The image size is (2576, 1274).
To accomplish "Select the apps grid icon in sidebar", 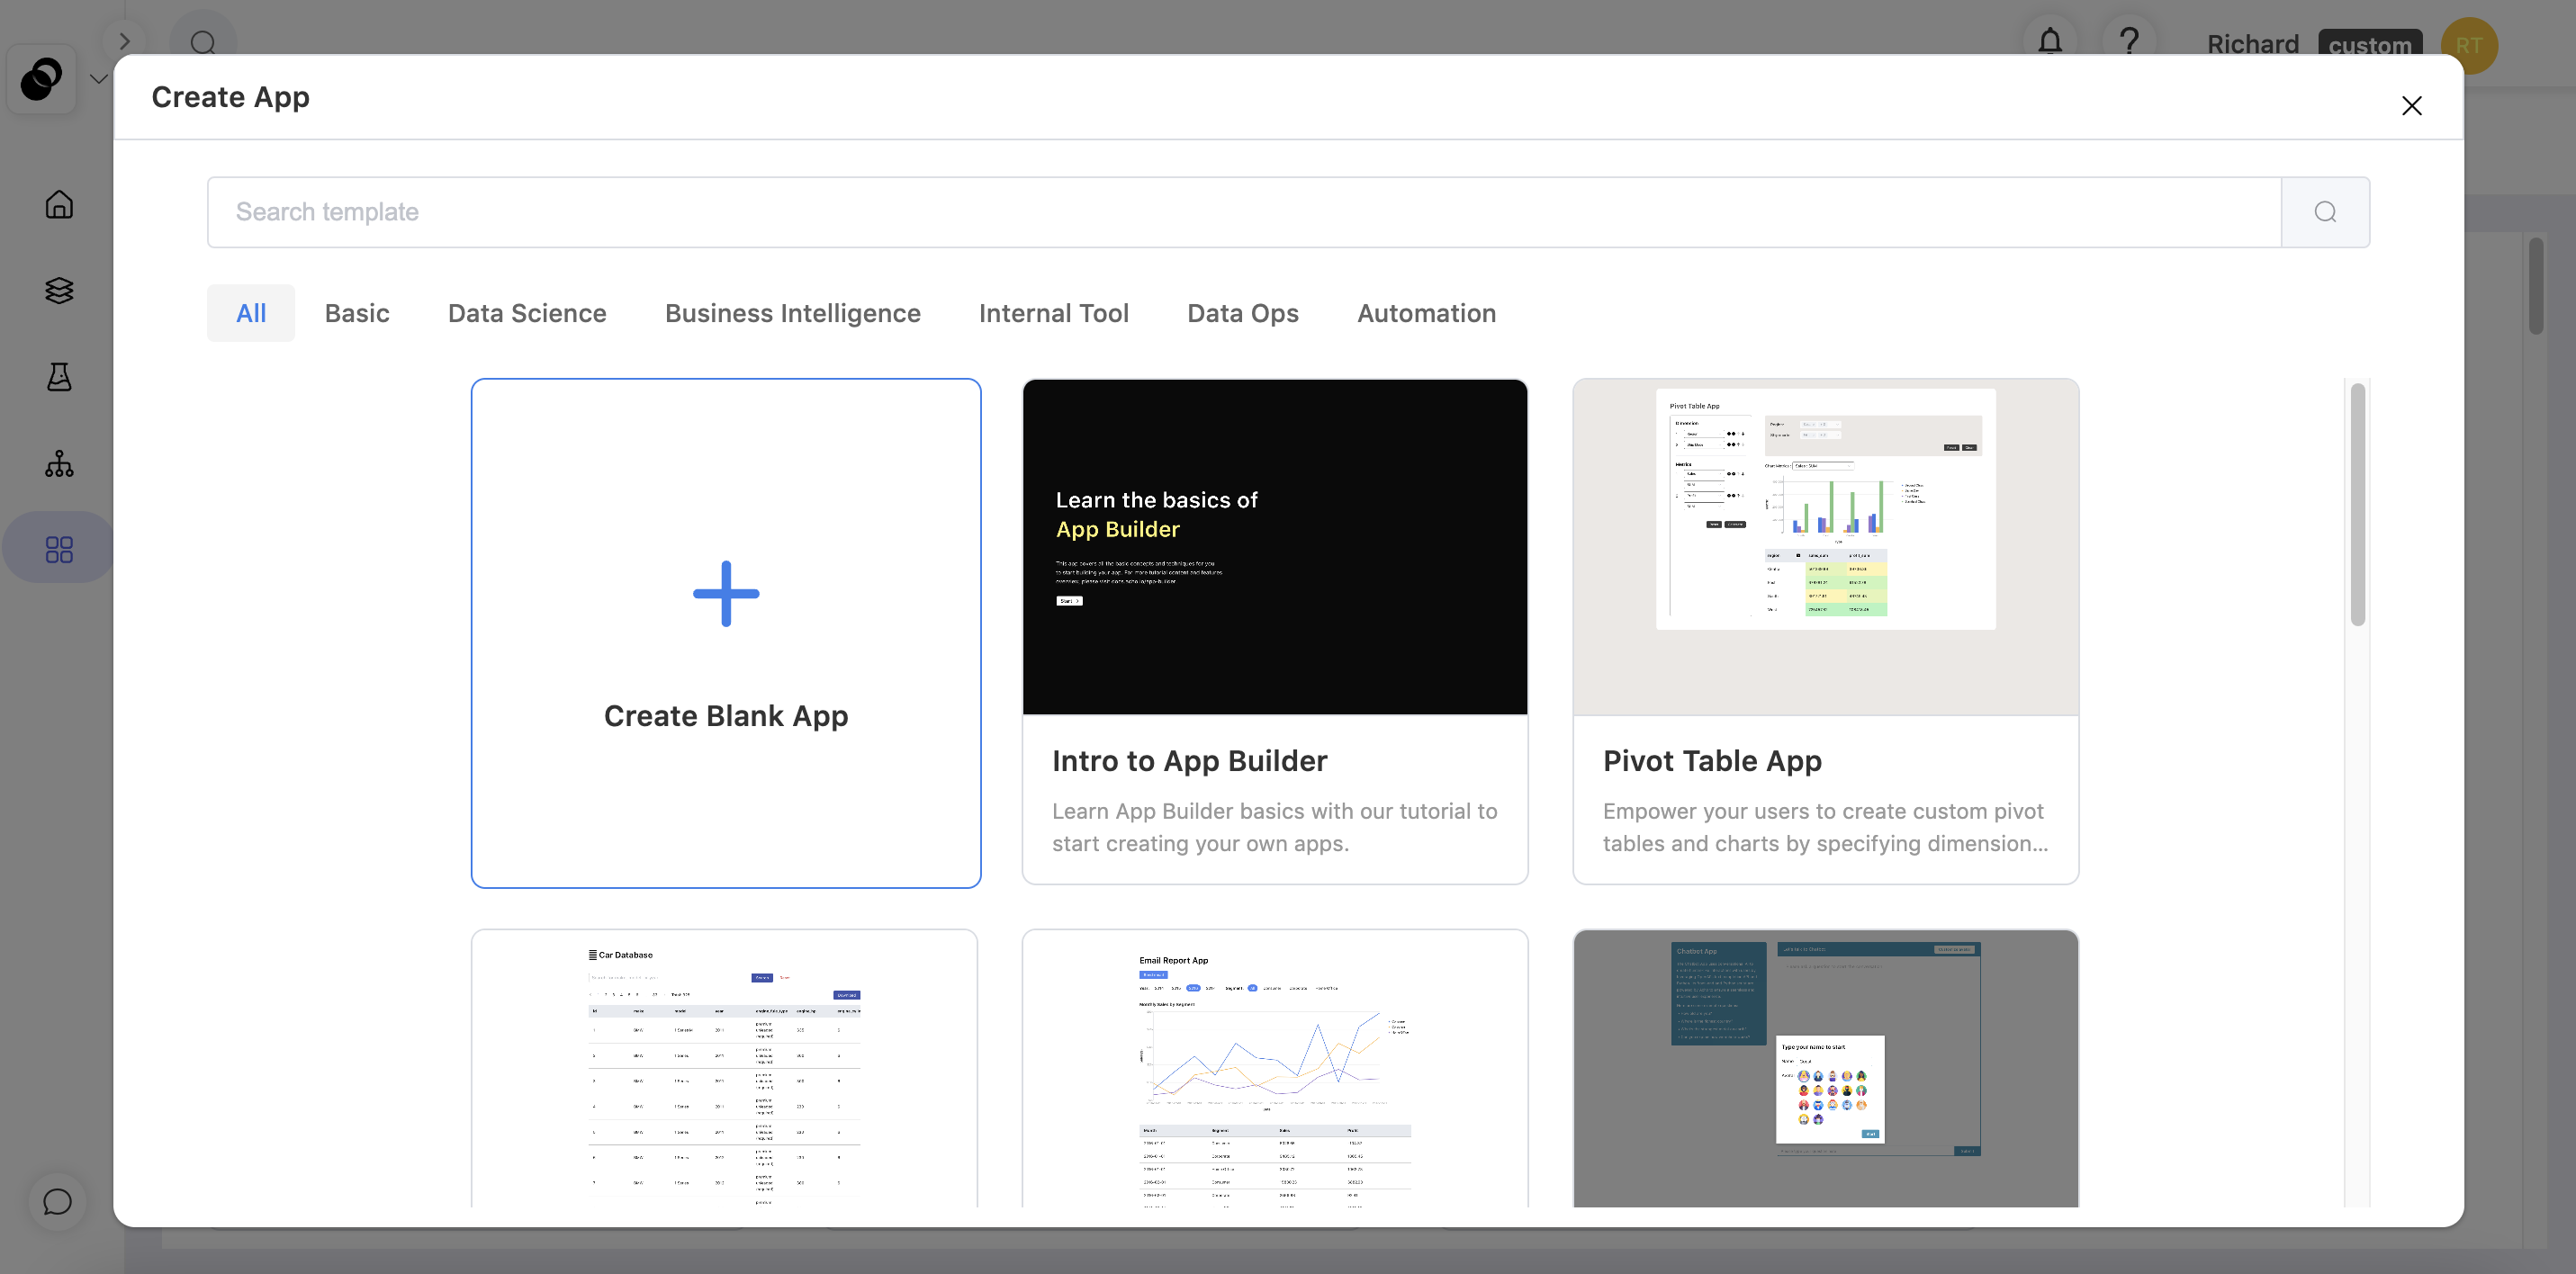I will [x=59, y=549].
